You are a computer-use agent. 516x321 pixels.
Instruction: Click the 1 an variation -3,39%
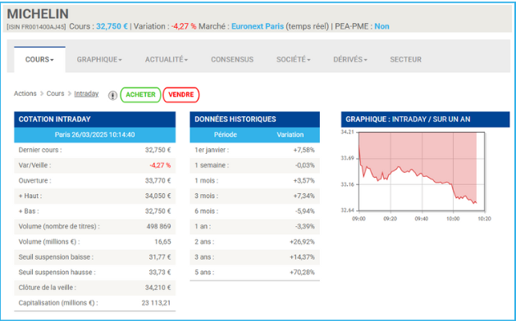coord(304,226)
